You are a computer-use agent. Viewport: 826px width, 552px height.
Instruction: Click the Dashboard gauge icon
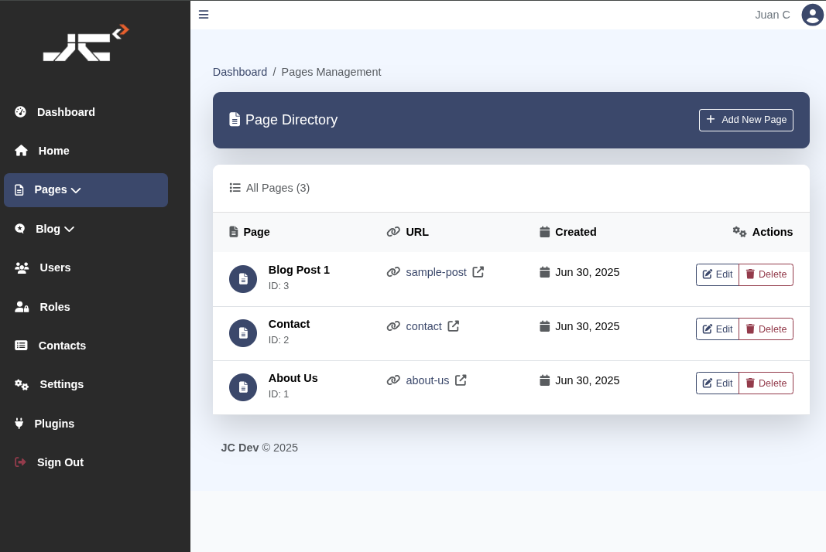coord(21,111)
